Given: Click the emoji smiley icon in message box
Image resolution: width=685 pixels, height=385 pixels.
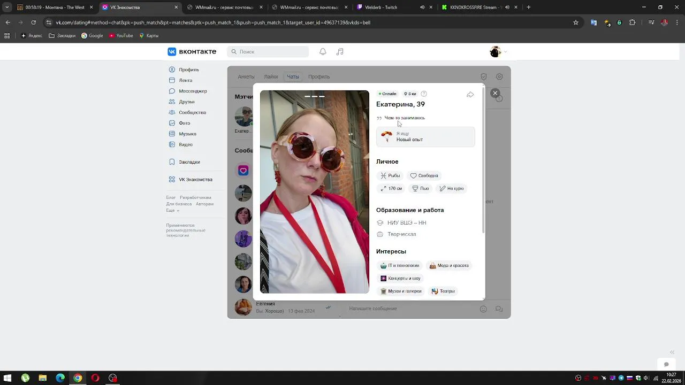Looking at the screenshot, I should [x=483, y=309].
